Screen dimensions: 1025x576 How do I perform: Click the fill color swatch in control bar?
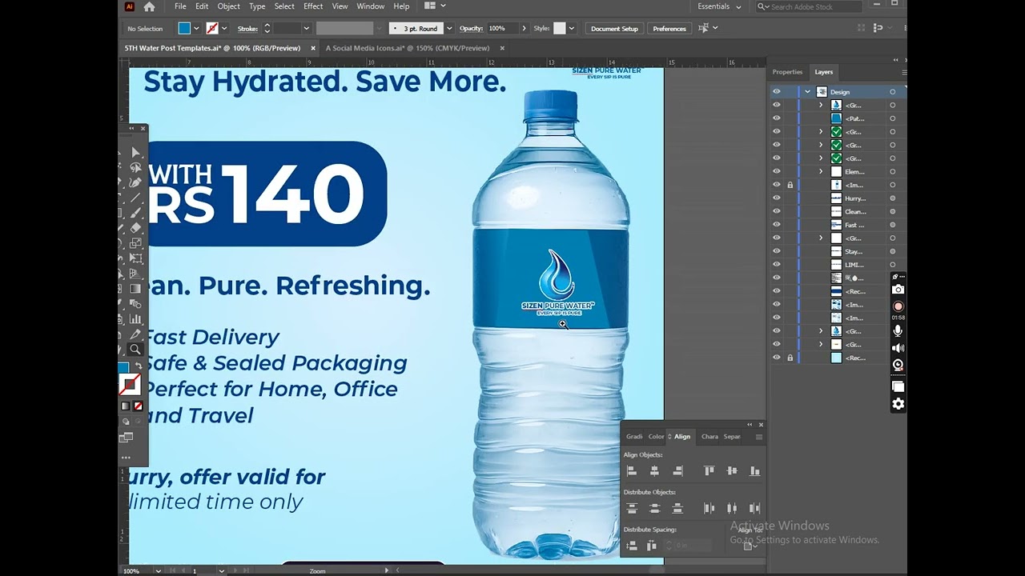pos(184,28)
